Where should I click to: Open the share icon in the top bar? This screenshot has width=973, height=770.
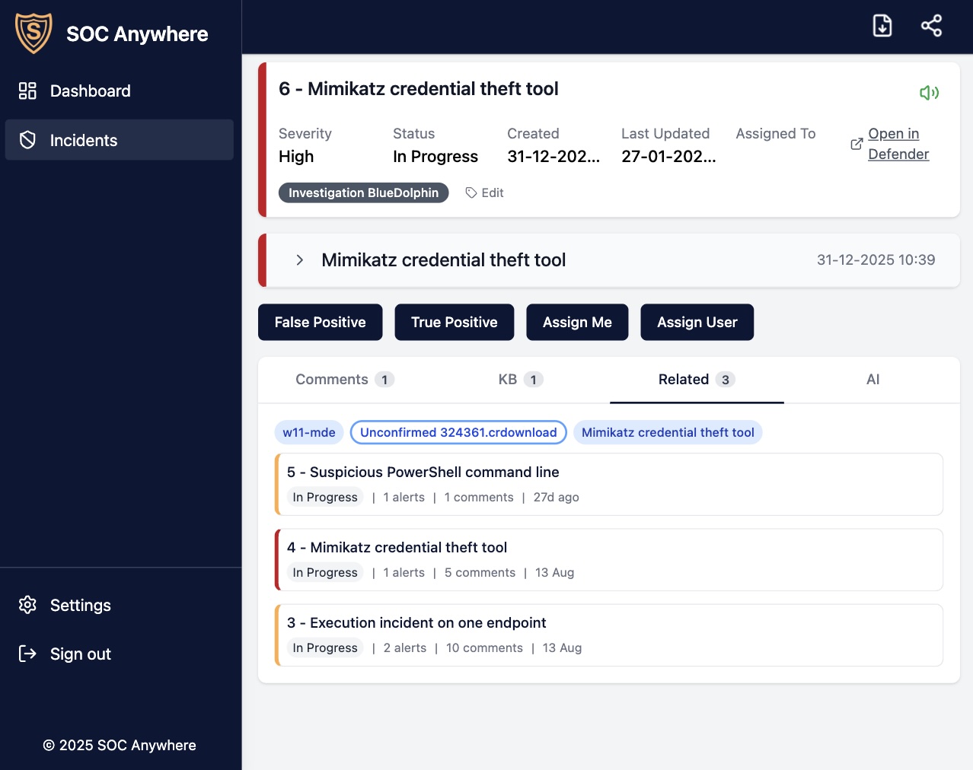pos(931,25)
